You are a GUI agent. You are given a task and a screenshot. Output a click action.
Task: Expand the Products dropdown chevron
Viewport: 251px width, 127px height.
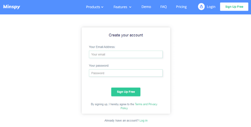[102, 7]
